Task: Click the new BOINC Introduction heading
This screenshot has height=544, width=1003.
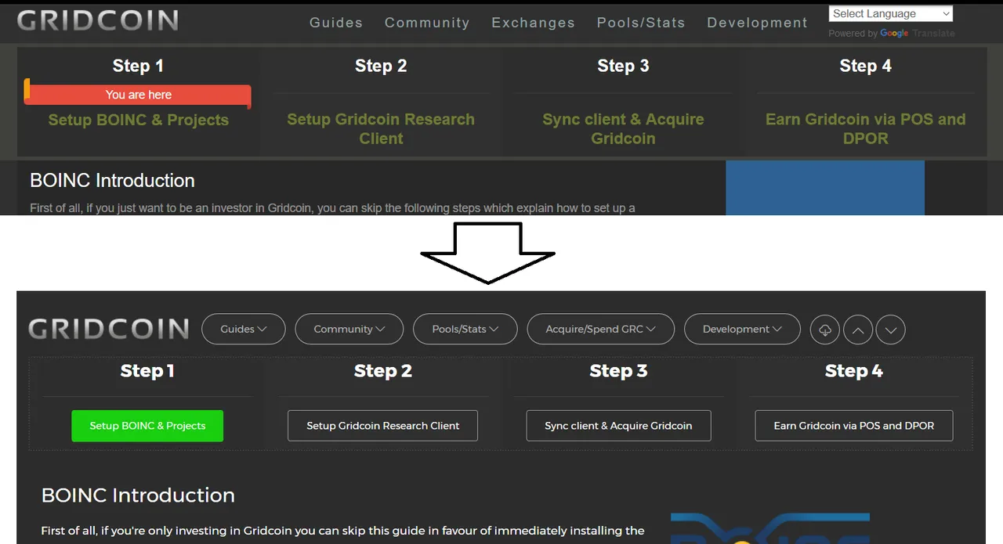Action: coord(138,495)
